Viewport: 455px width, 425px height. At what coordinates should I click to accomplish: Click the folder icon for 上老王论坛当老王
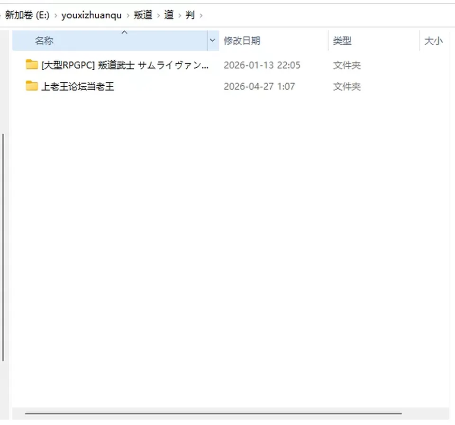tap(32, 86)
